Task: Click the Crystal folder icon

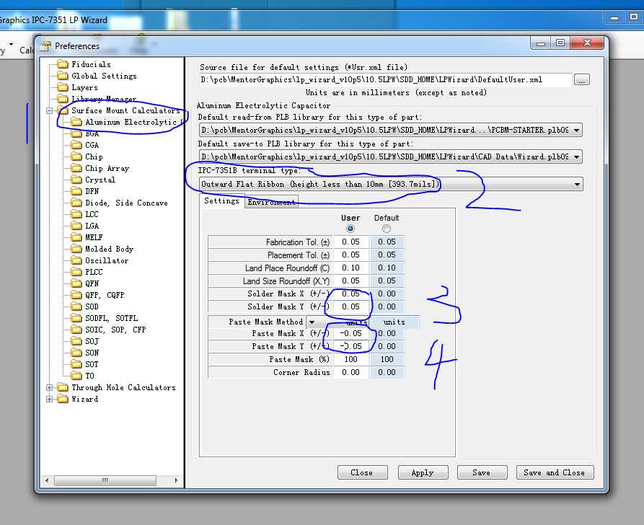Action: coord(76,180)
